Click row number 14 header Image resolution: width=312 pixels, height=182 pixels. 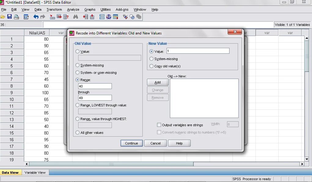pyautogui.click(x=12, y=126)
